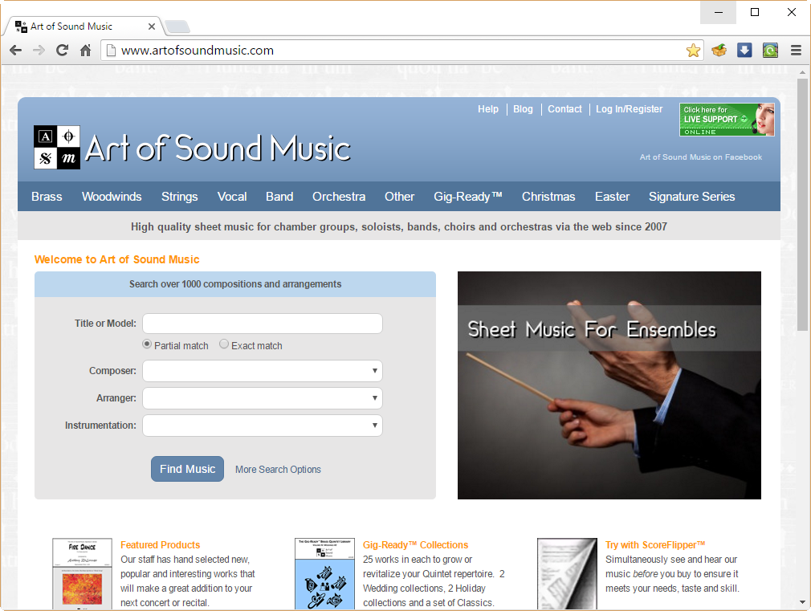811x611 pixels.
Task: Click the Find Music button
Action: pos(187,469)
